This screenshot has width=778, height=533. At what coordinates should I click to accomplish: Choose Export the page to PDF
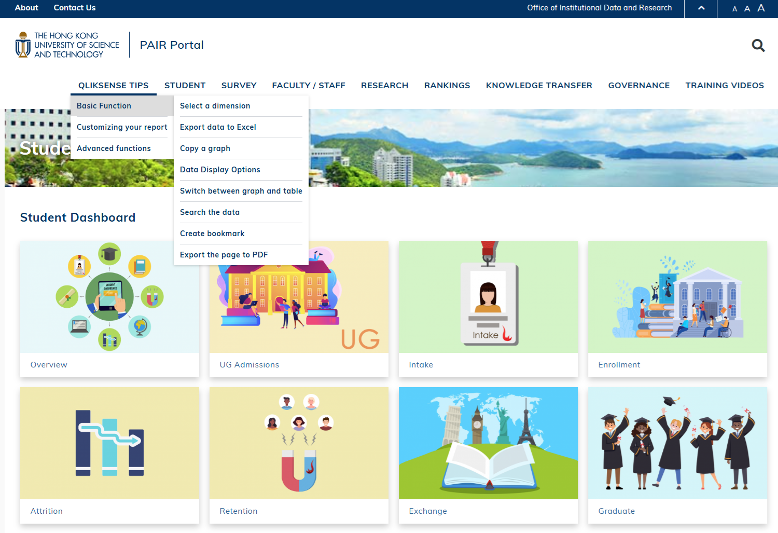click(241, 255)
